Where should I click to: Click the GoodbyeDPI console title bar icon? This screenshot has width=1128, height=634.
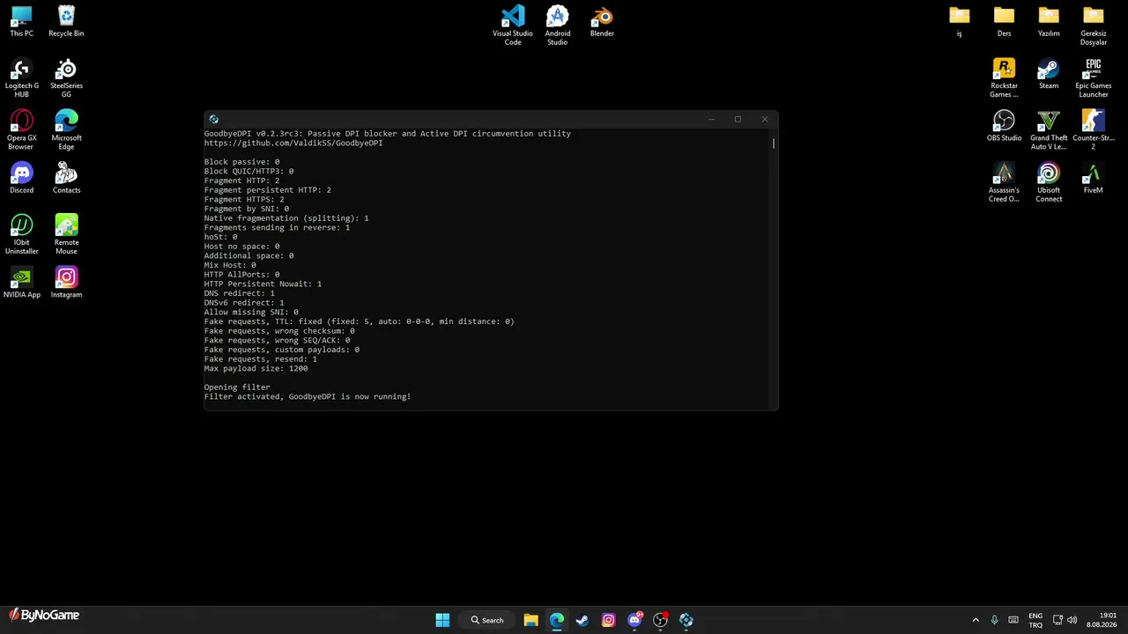point(214,119)
